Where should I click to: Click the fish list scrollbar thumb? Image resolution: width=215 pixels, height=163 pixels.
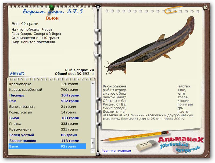click(93, 143)
